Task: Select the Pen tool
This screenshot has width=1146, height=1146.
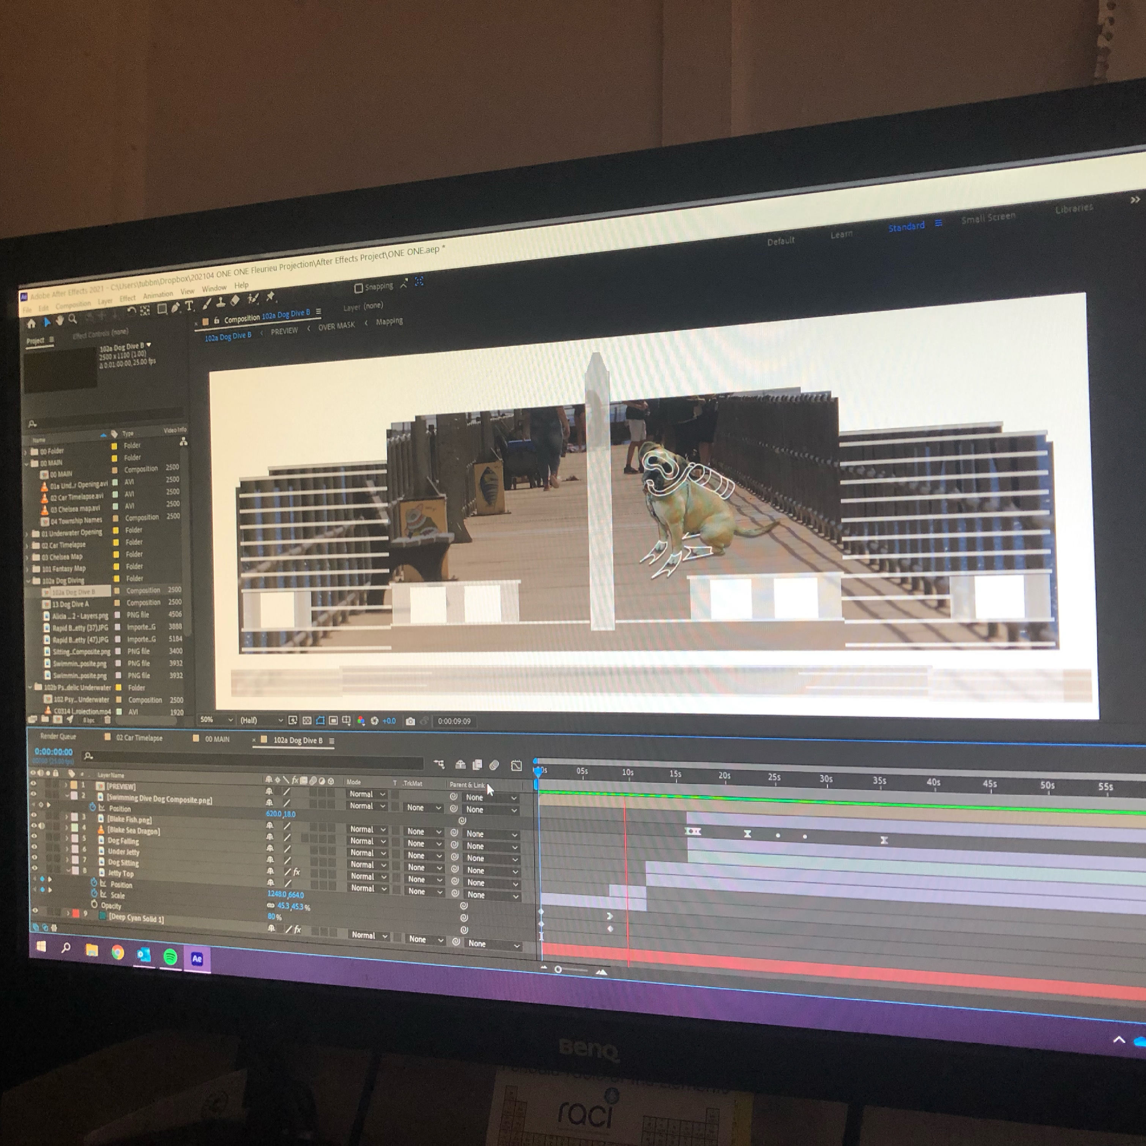Action: tap(176, 307)
